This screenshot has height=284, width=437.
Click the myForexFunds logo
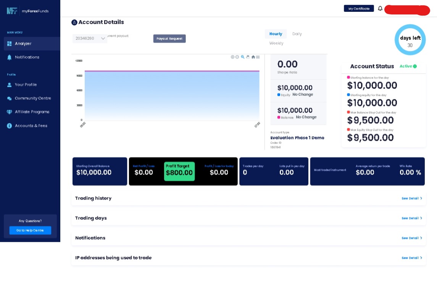pos(27,11)
